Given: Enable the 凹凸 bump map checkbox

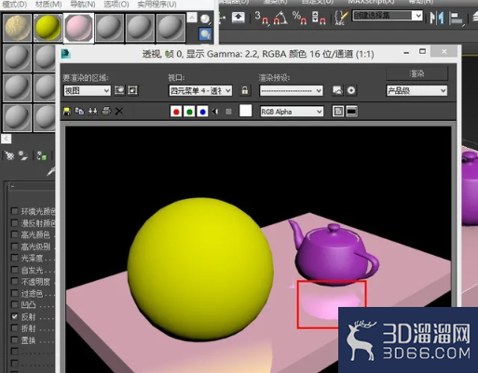Looking at the screenshot, I should [x=14, y=305].
